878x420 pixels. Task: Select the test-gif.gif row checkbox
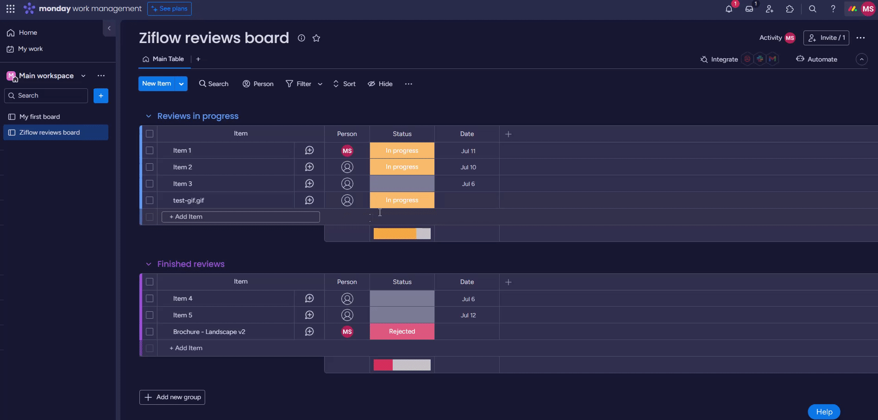pos(150,200)
